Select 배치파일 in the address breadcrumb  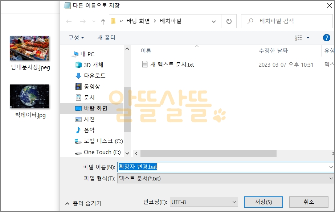(x=171, y=21)
